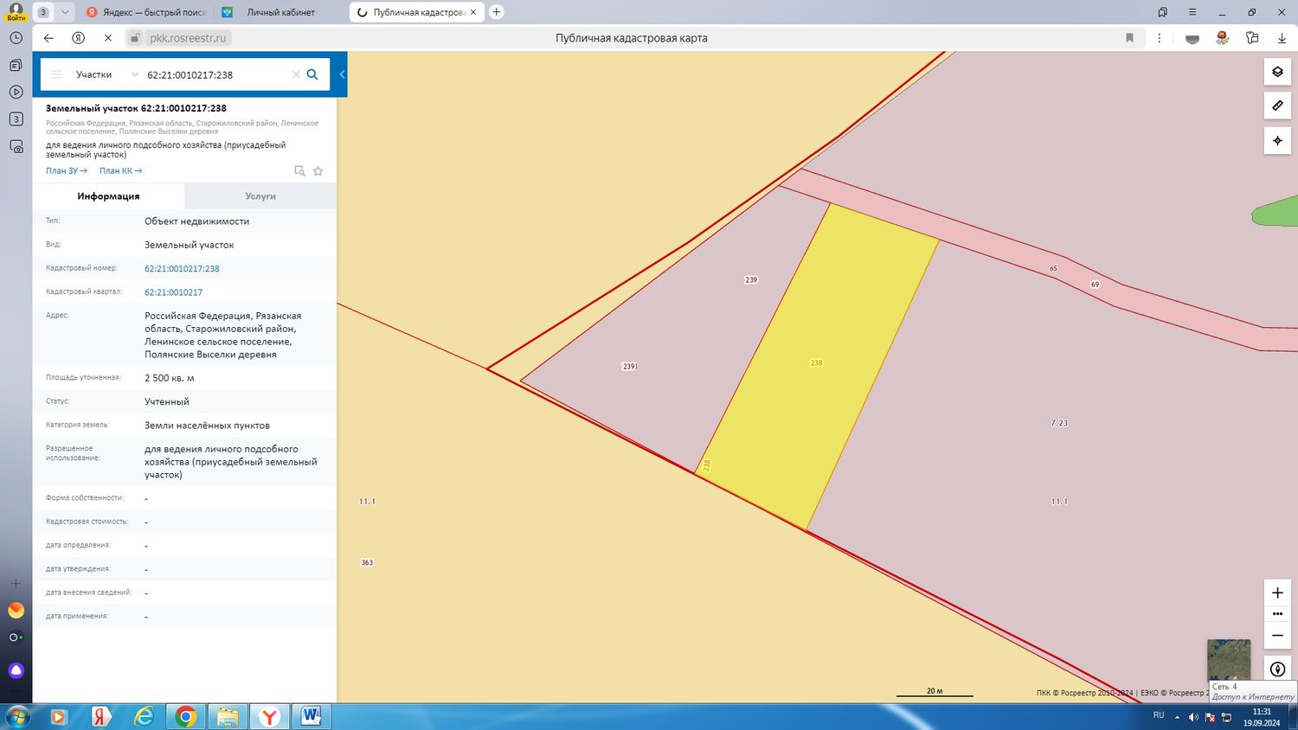Select the ruler measurement tool
Screen dimensions: 1298x730
tap(1277, 106)
